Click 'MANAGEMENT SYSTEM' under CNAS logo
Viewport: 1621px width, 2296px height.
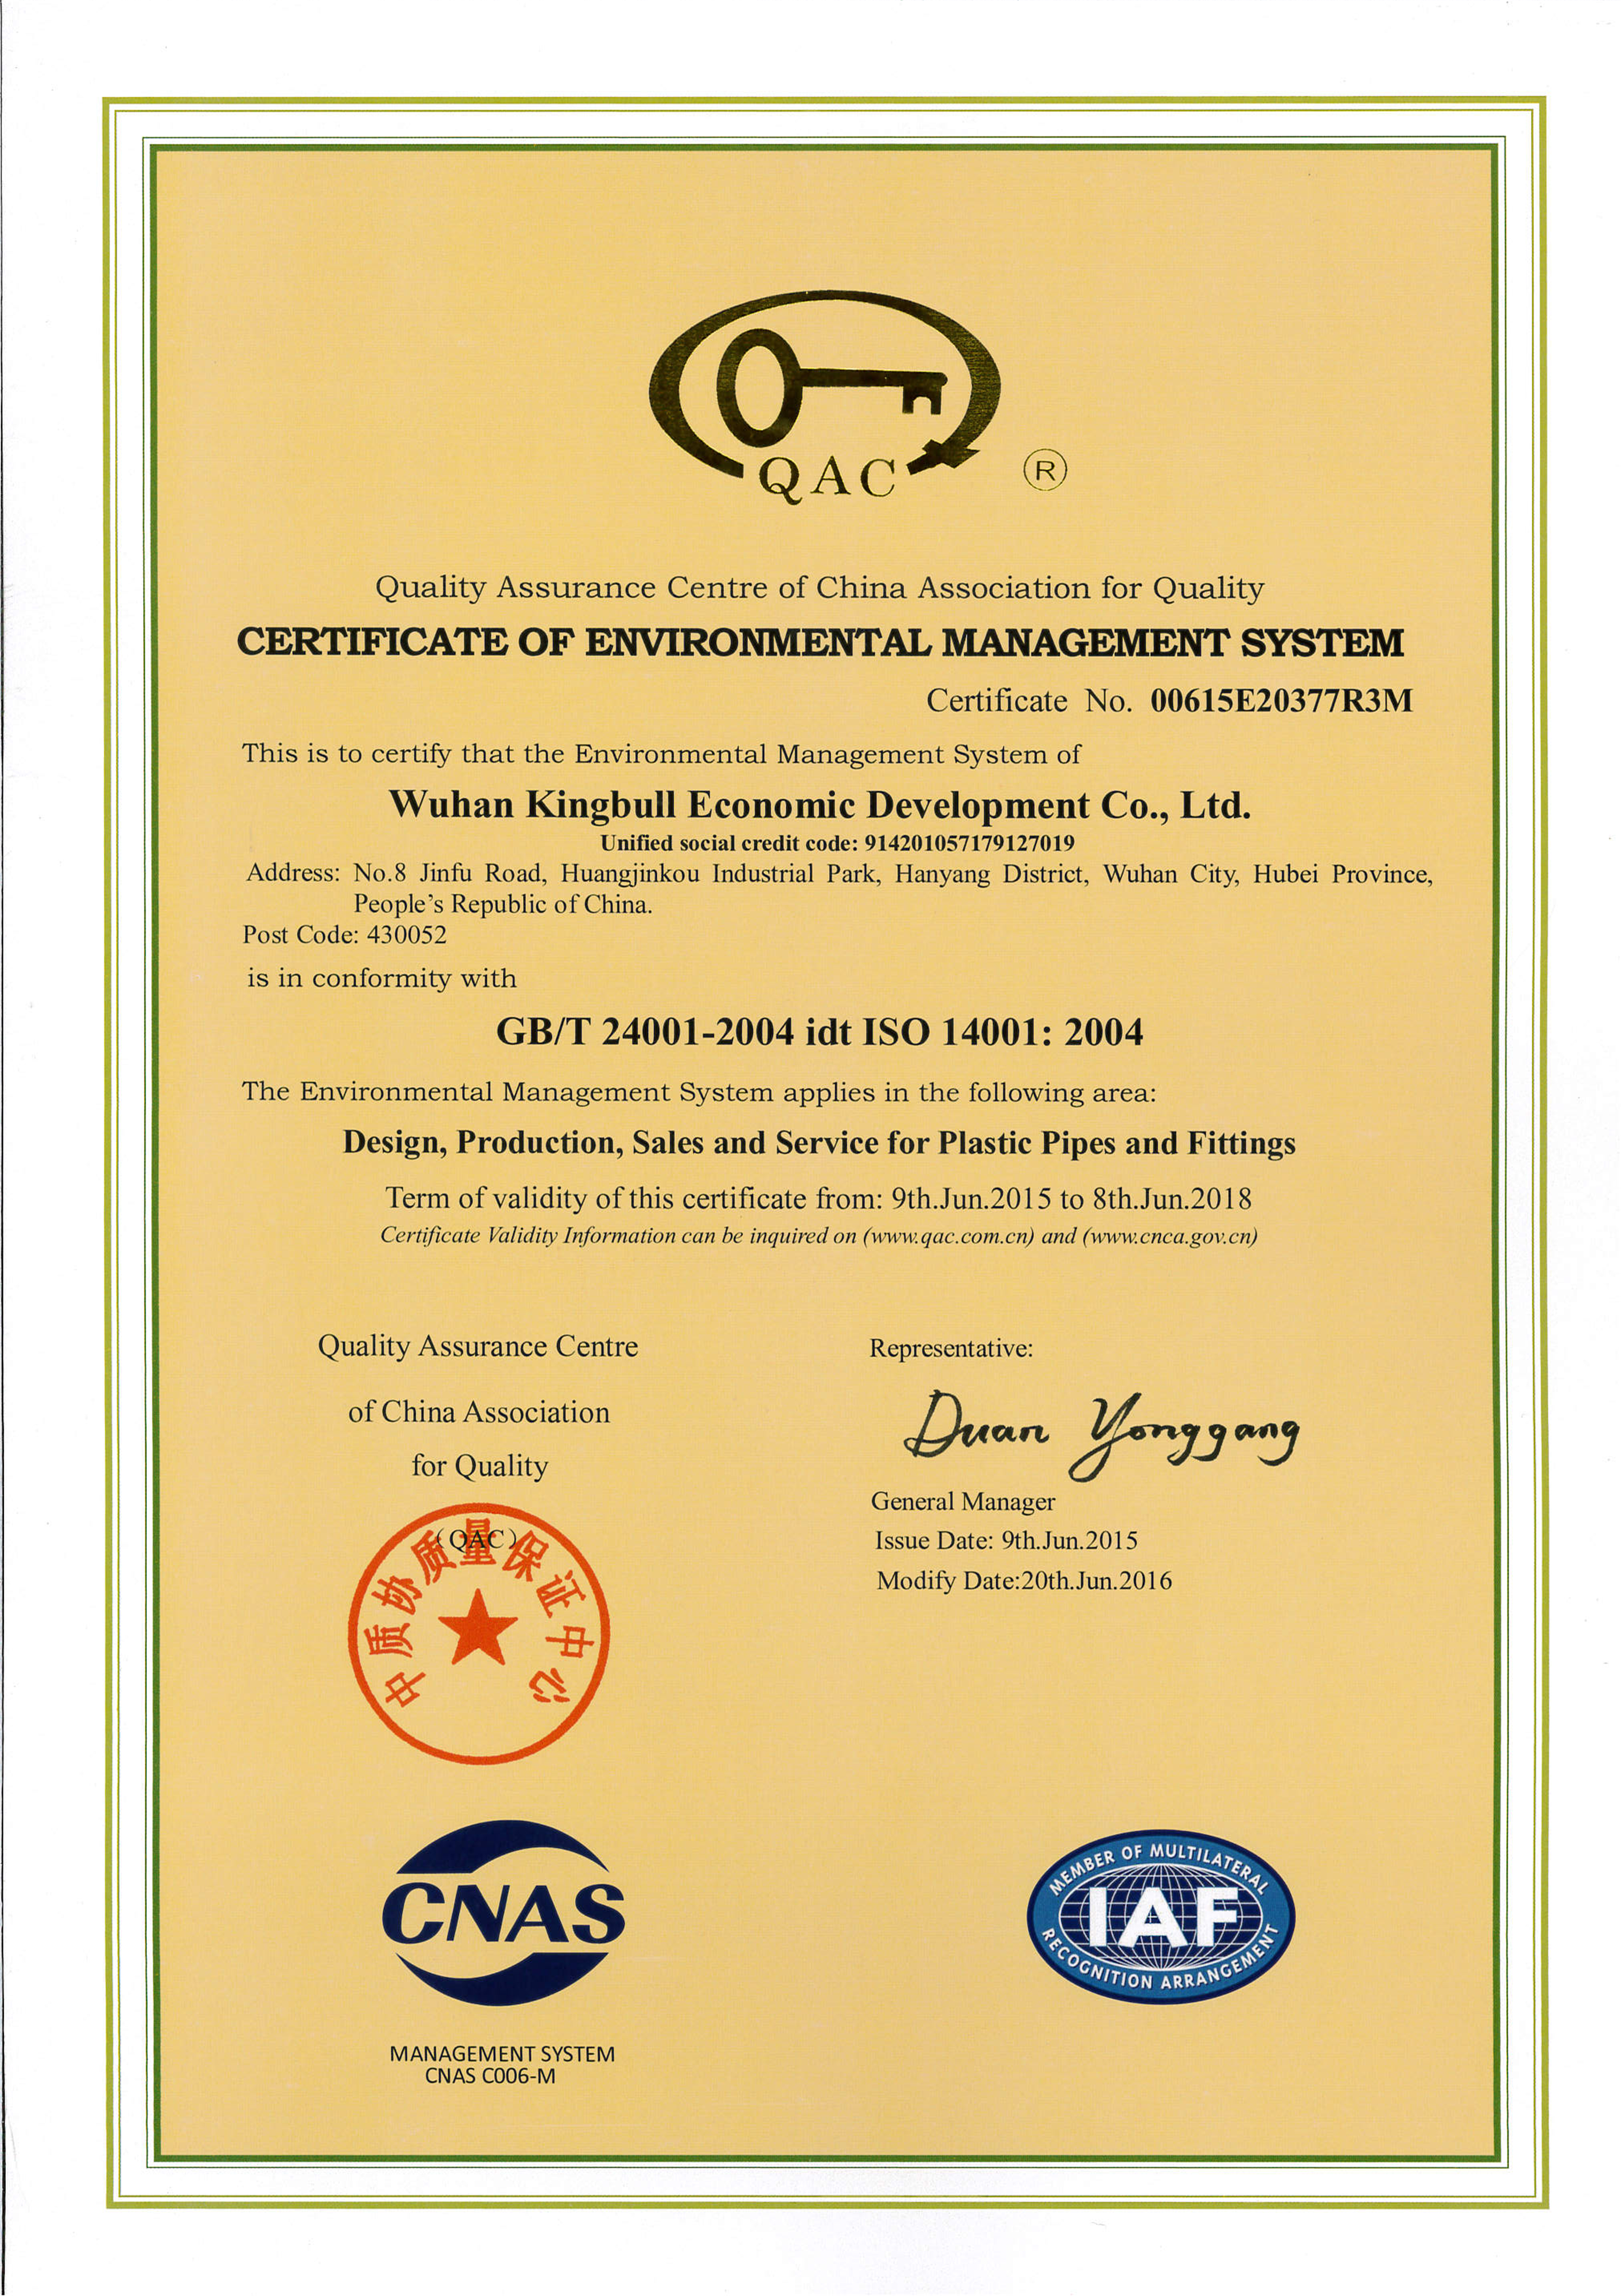pos(502,2054)
